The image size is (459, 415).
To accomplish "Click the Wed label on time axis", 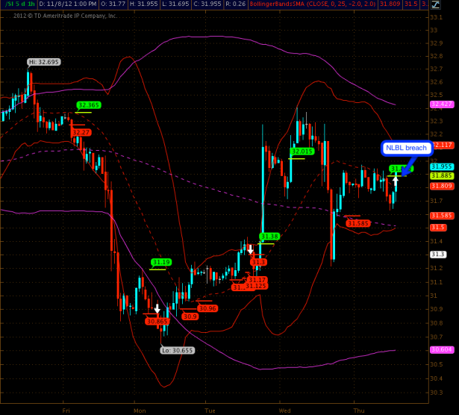I will pos(284,411).
